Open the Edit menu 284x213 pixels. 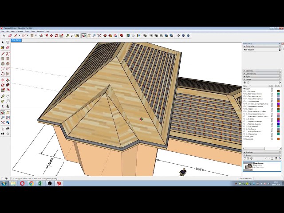point(7,32)
